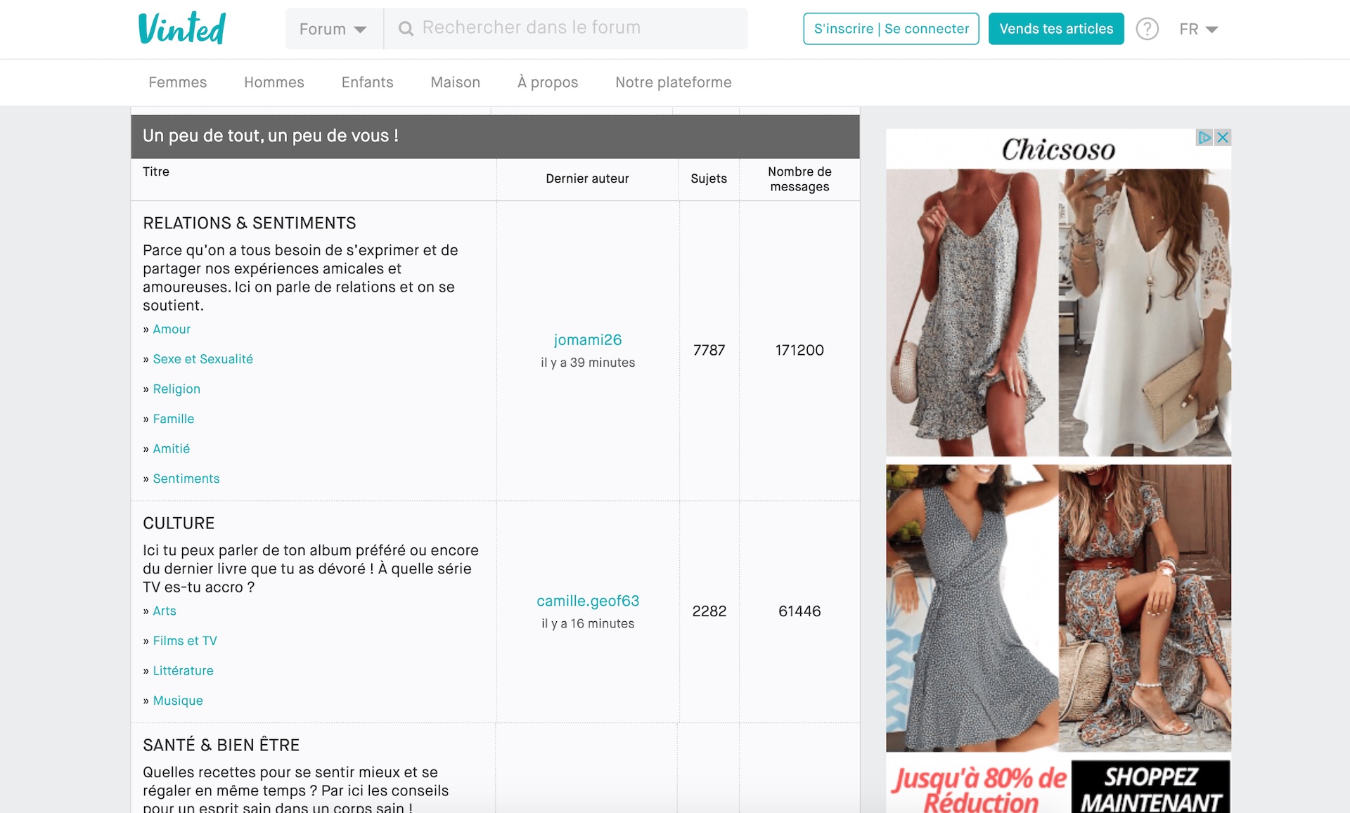This screenshot has width=1350, height=813.
Task: Open the Littérature subforum
Action: click(x=183, y=670)
